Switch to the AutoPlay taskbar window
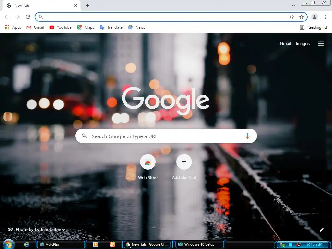The width and height of the screenshot is (332, 249). coord(61,244)
